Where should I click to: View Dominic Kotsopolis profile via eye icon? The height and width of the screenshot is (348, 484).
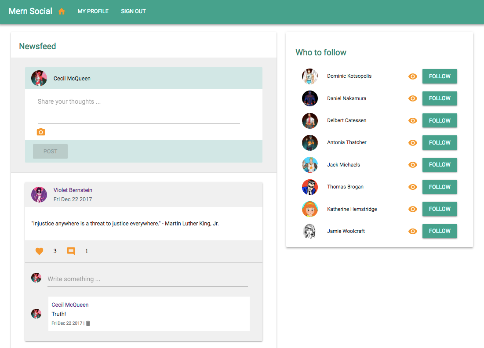point(412,76)
